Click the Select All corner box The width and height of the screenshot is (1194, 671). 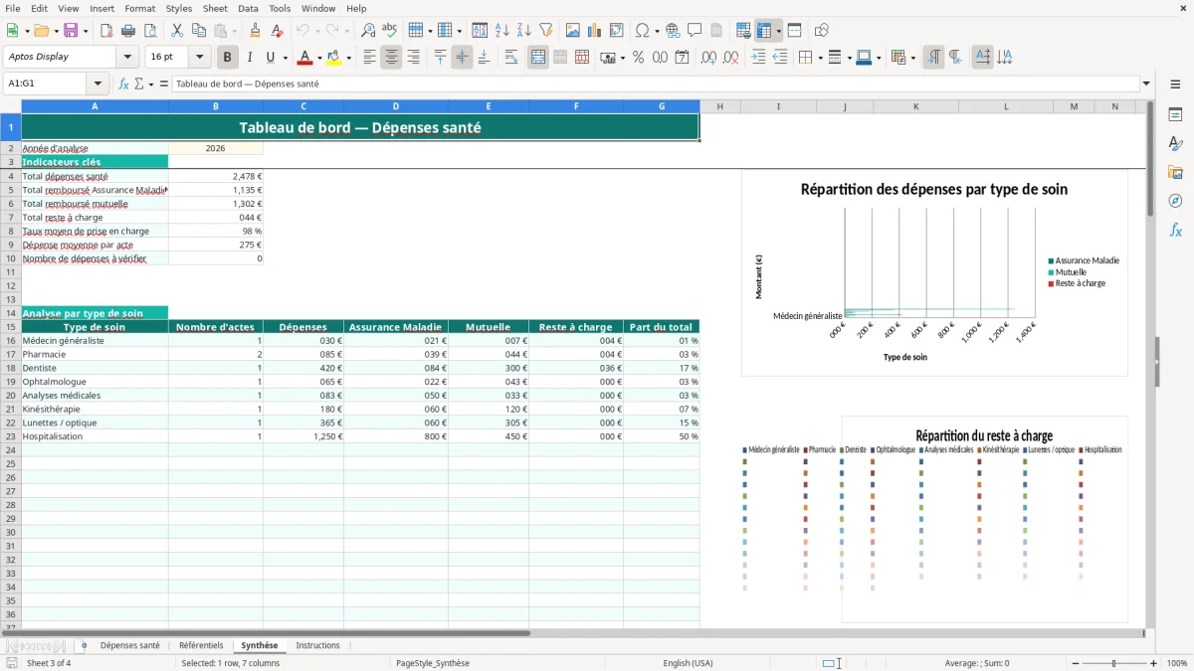(11, 106)
